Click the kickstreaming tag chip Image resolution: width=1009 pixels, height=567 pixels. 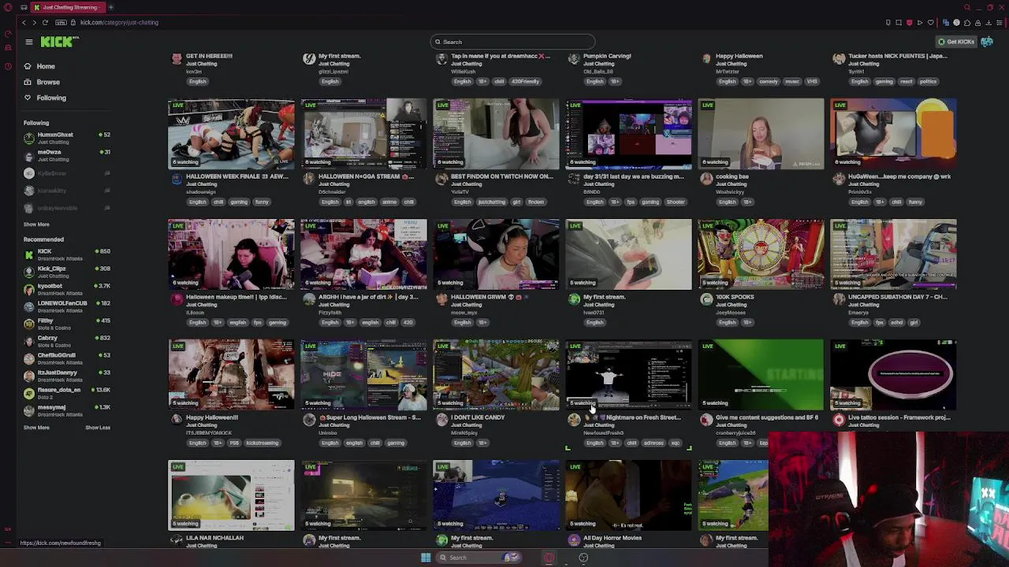click(262, 443)
